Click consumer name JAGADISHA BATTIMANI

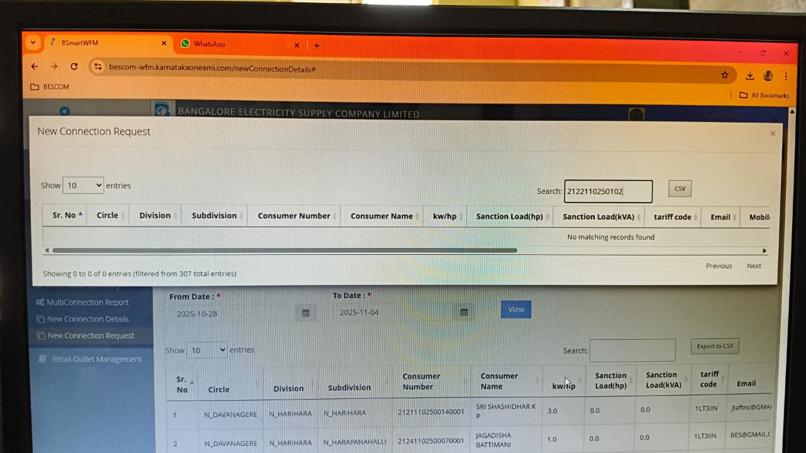(494, 440)
